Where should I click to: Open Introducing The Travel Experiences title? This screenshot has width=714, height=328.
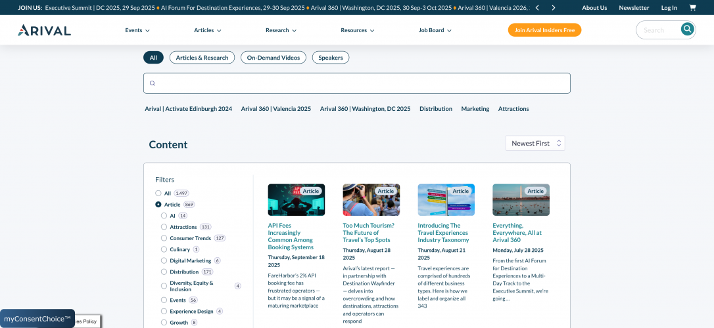pos(444,233)
